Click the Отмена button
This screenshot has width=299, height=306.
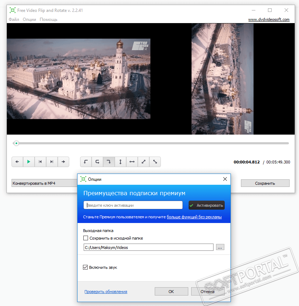[x=207, y=291]
